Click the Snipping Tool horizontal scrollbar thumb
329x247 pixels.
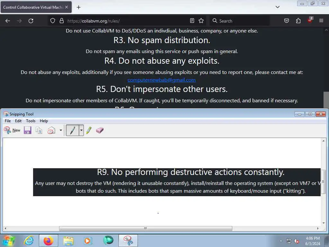pyautogui.click(x=146, y=228)
